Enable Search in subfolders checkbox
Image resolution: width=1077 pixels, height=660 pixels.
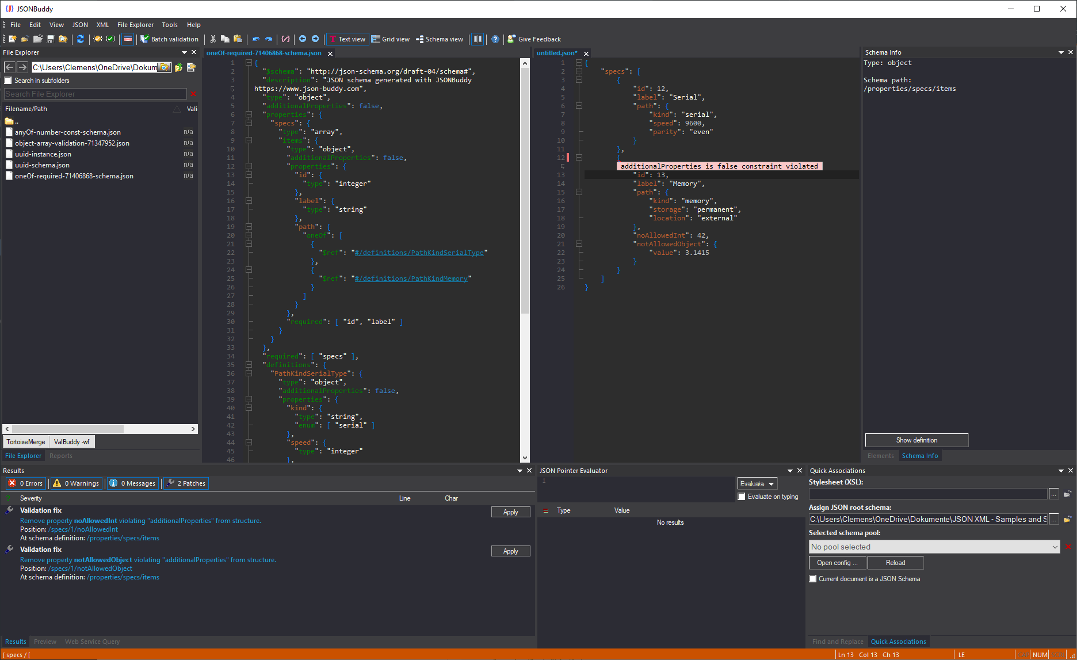[x=8, y=81]
